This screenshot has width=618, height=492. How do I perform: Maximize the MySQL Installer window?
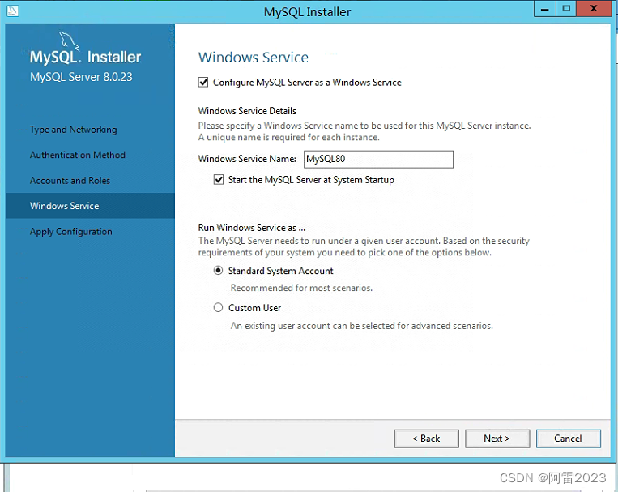point(566,9)
